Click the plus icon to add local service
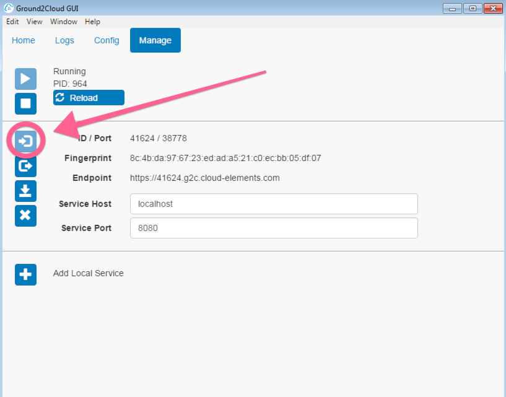 click(25, 274)
